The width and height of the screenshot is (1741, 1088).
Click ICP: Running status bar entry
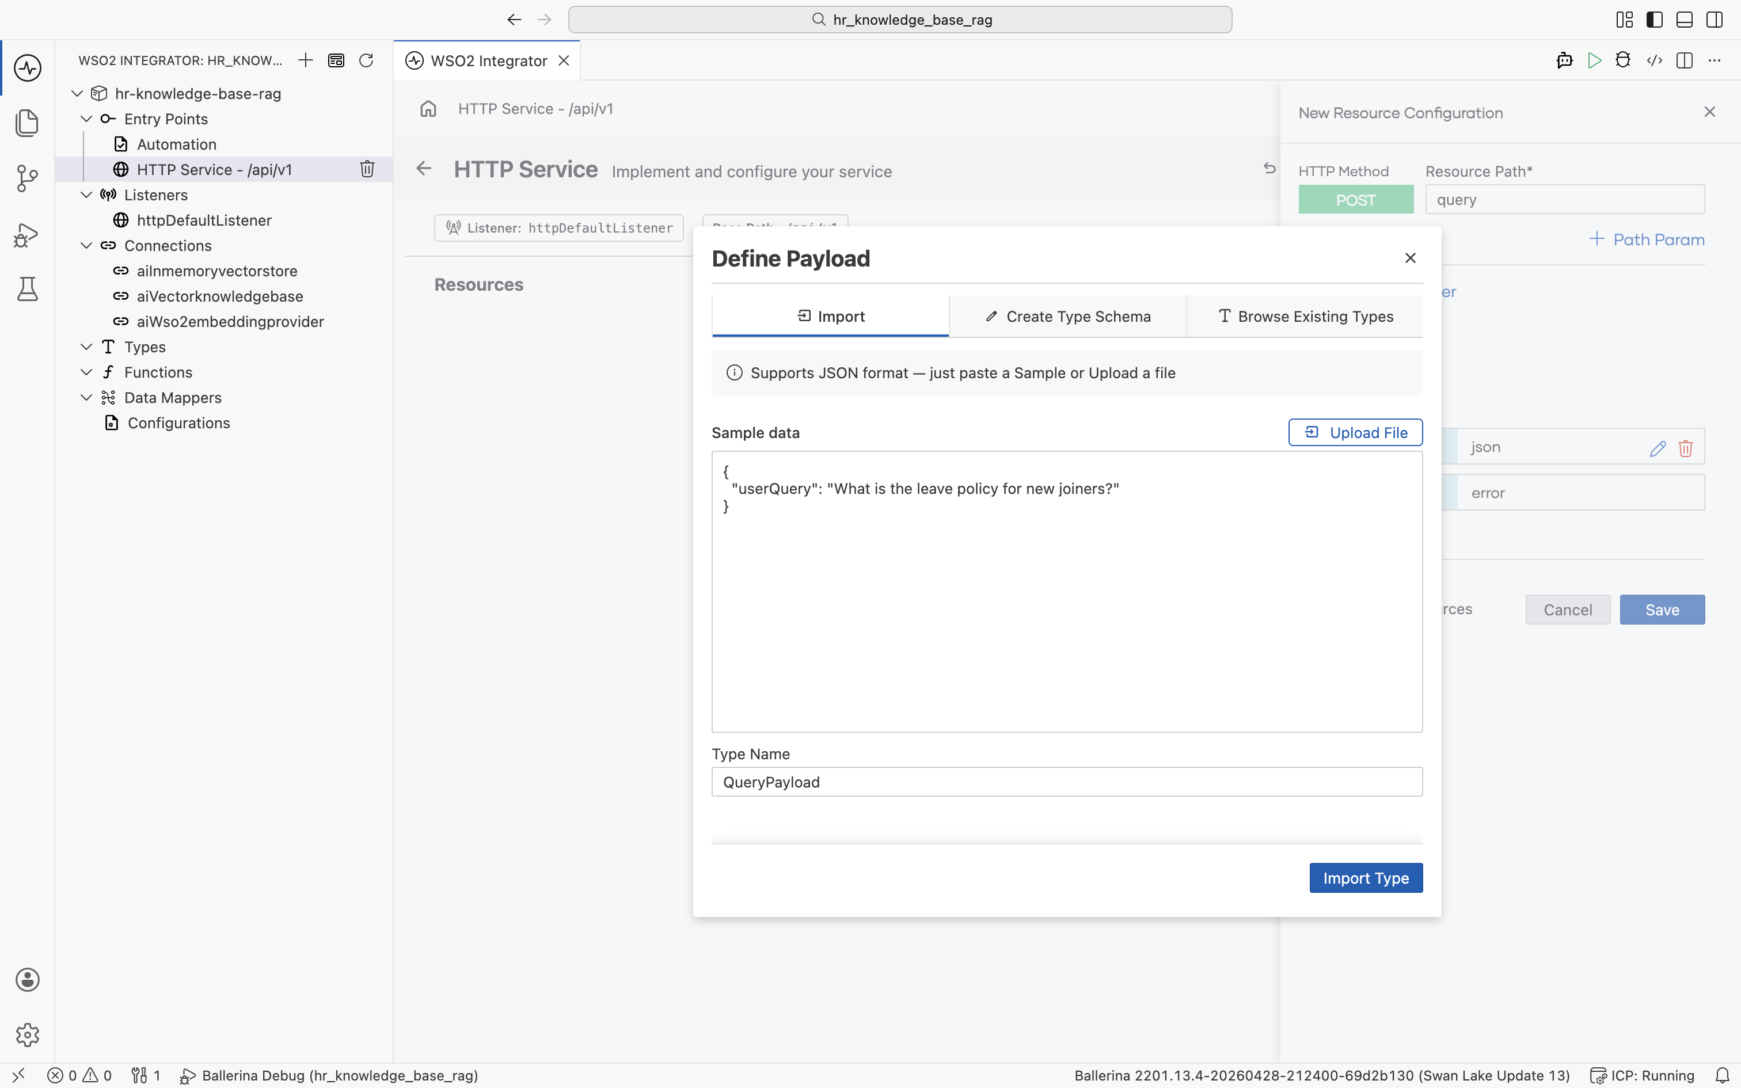[x=1642, y=1076]
